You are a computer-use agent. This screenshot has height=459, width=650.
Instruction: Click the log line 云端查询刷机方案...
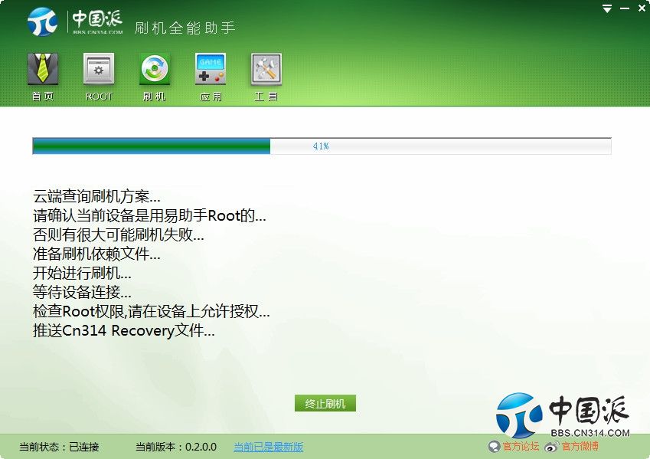(x=96, y=196)
